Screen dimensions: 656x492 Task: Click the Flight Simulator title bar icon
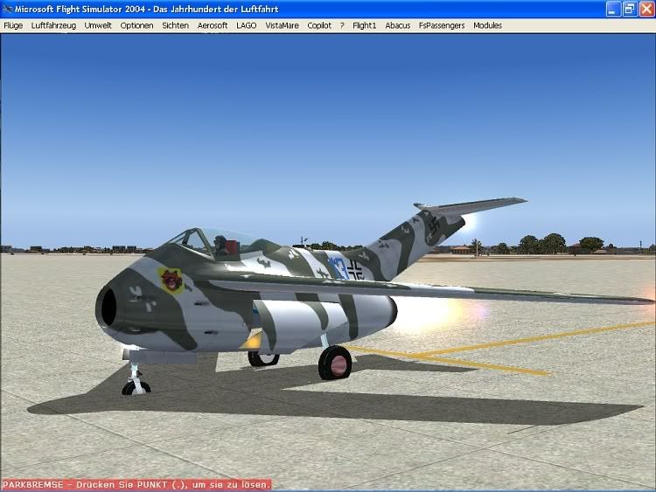(x=7, y=9)
